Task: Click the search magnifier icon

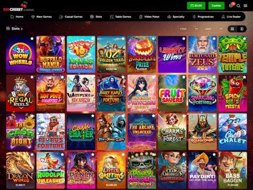Action: (239, 6)
